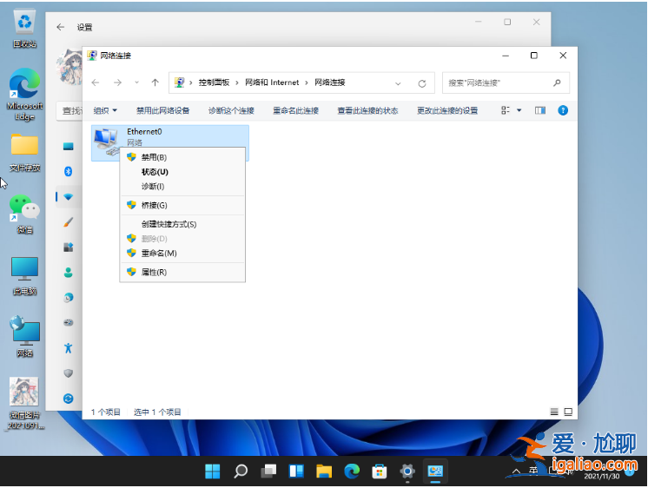This screenshot has height=488, width=648.
Task: Open Microsoft Store from the taskbar
Action: tap(380, 471)
